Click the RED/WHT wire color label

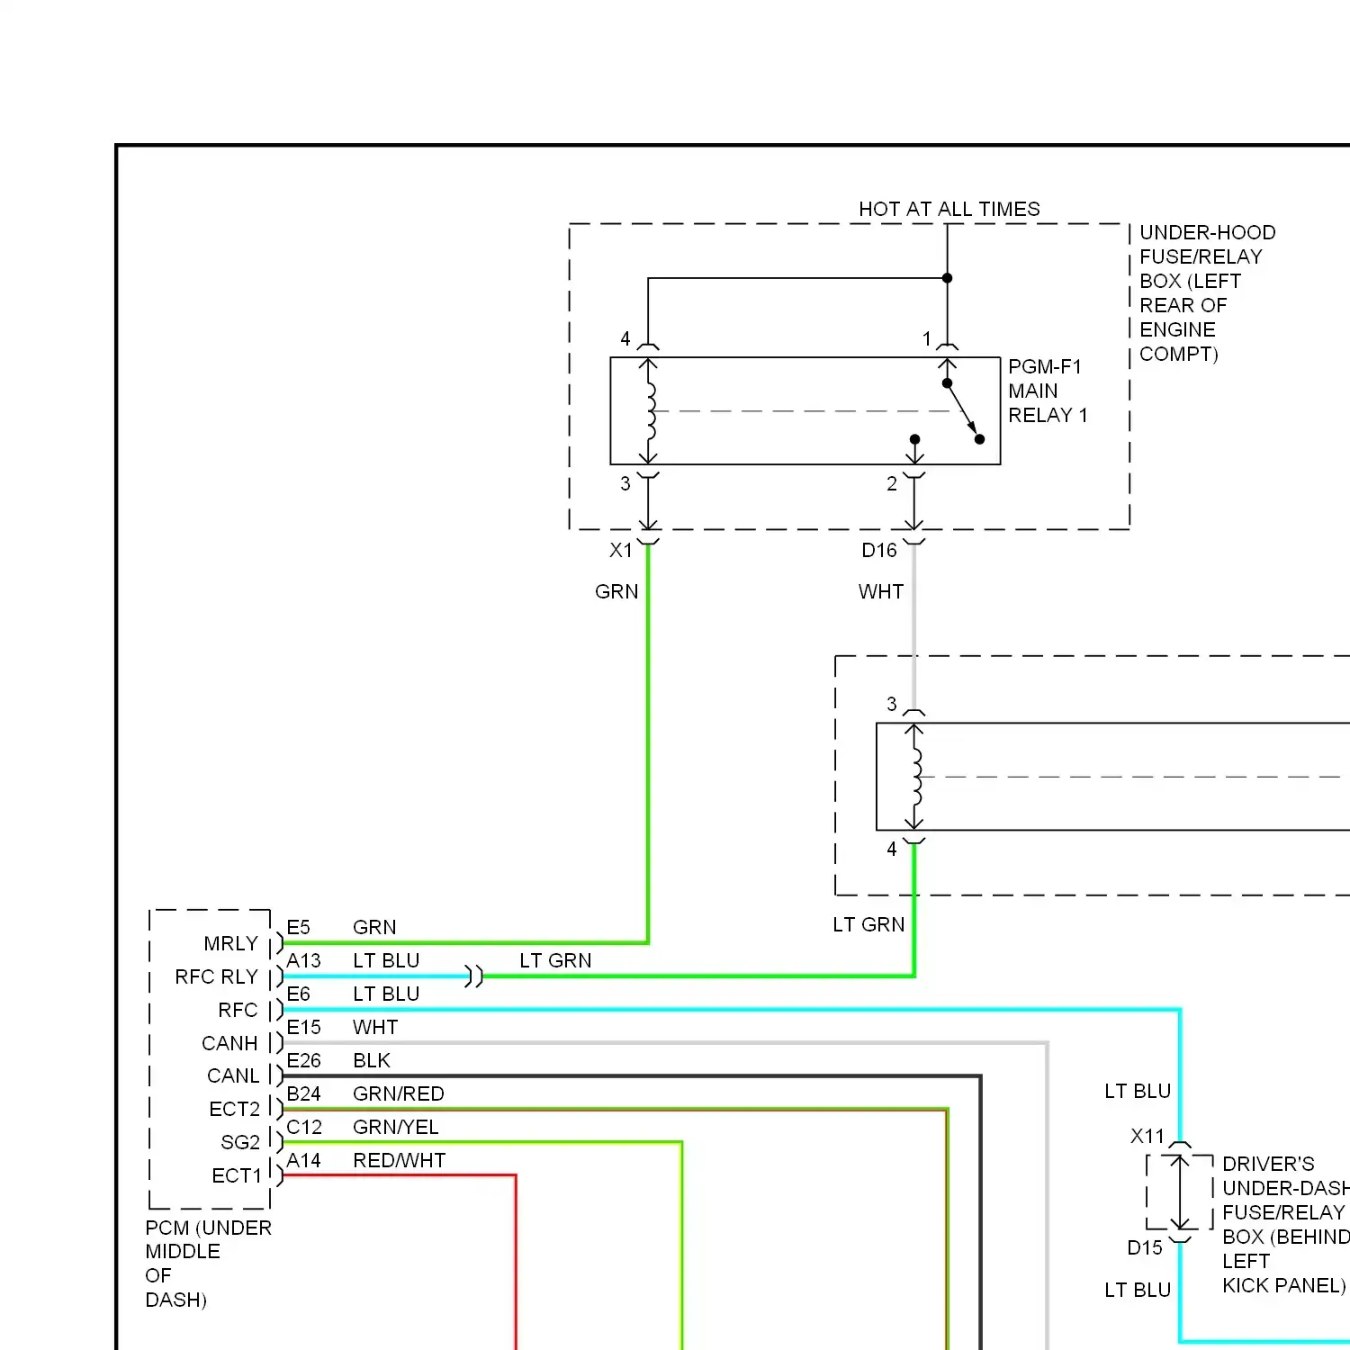tap(400, 1160)
